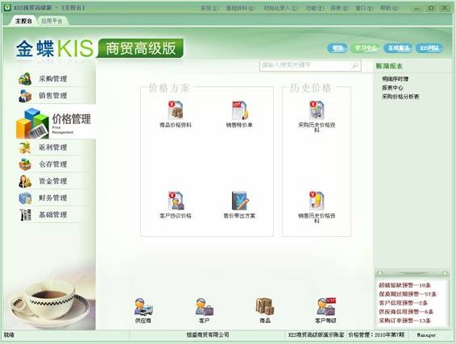
Task: Click 恒盛商贸有限公司 in status bar
Action: (208, 335)
